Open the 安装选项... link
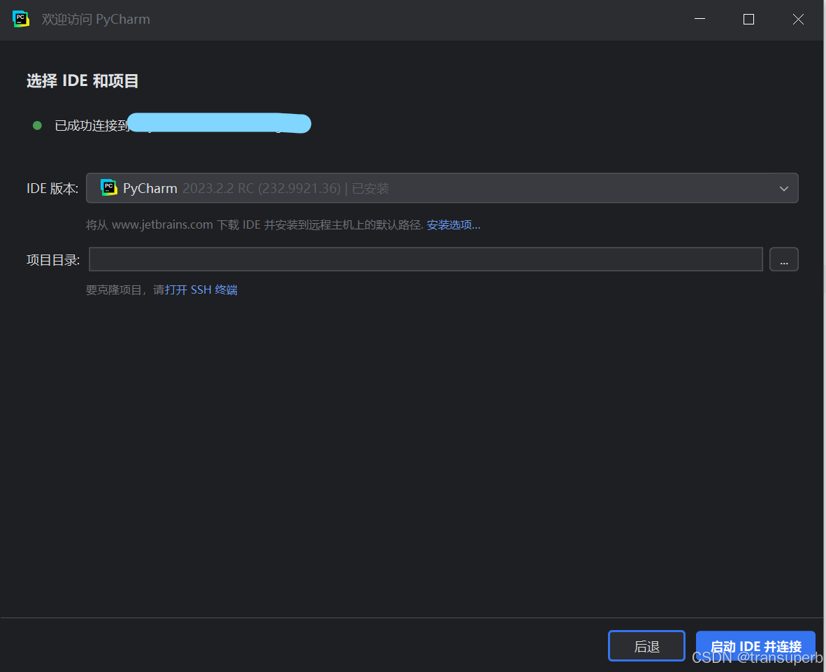Viewport: 826px width, 672px height. (454, 225)
